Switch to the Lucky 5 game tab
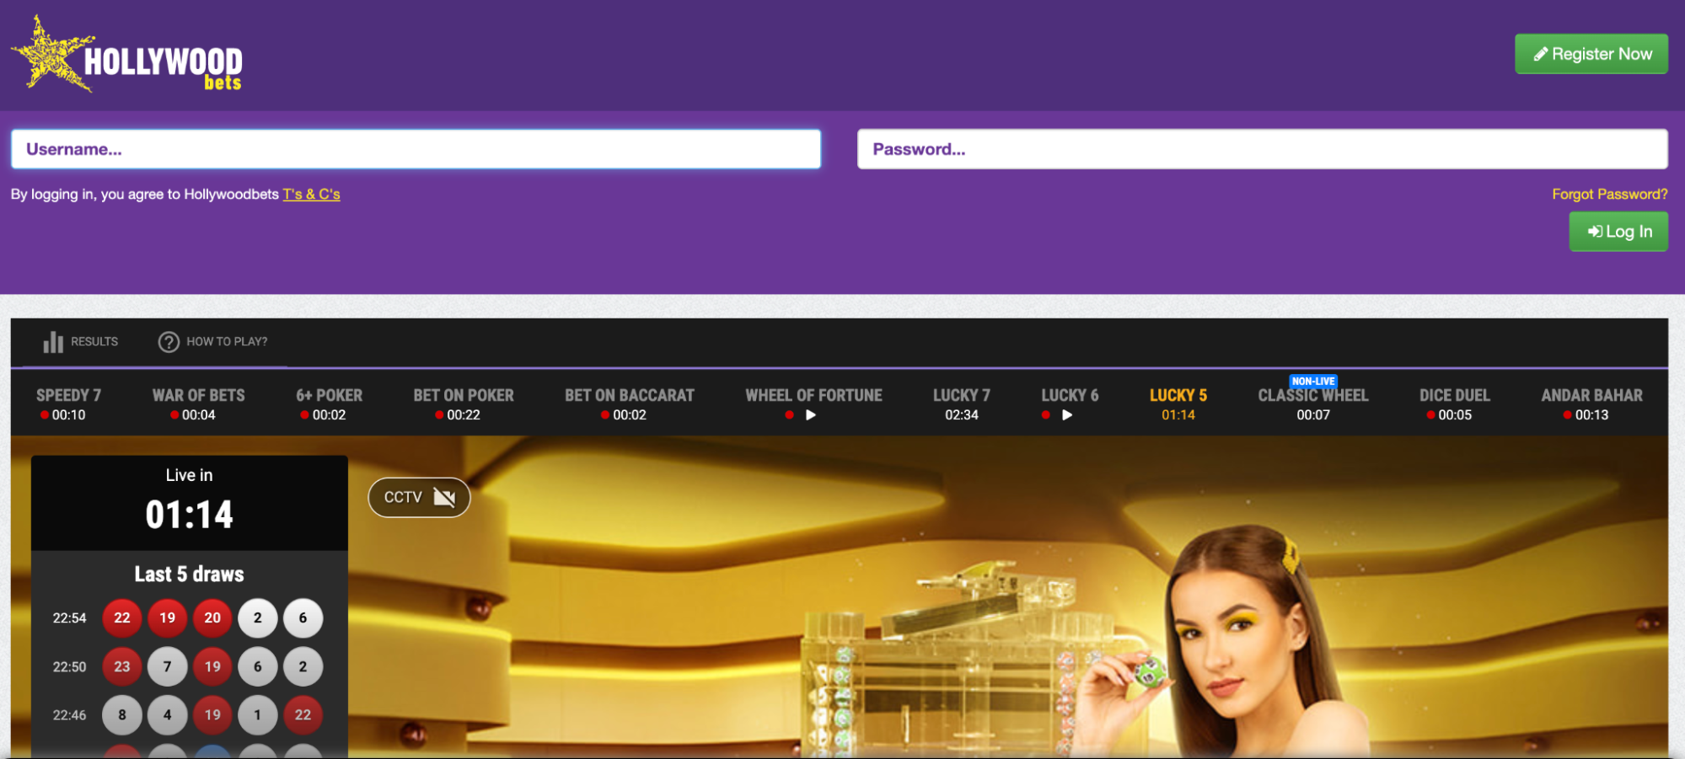Image resolution: width=1685 pixels, height=759 pixels. tap(1178, 403)
